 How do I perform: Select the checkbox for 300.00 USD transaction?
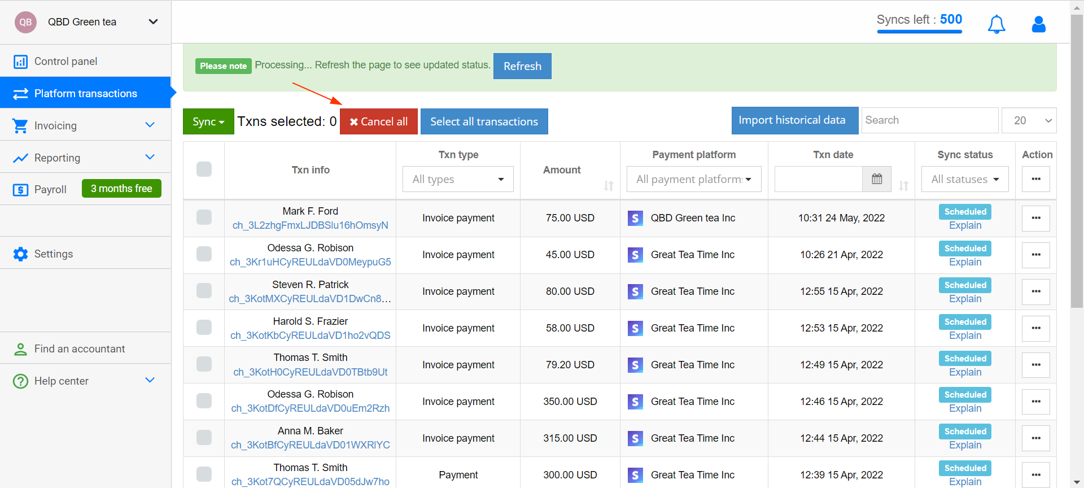pyautogui.click(x=204, y=474)
